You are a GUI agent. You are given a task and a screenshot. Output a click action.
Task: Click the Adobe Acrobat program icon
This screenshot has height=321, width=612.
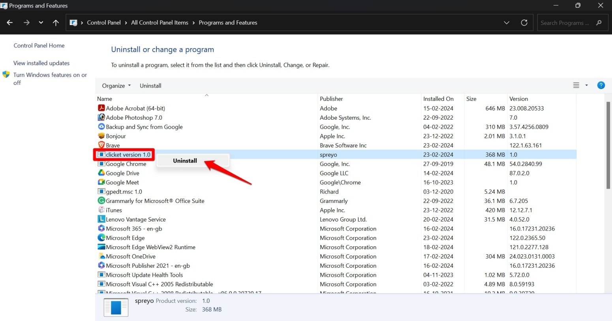[101, 108]
